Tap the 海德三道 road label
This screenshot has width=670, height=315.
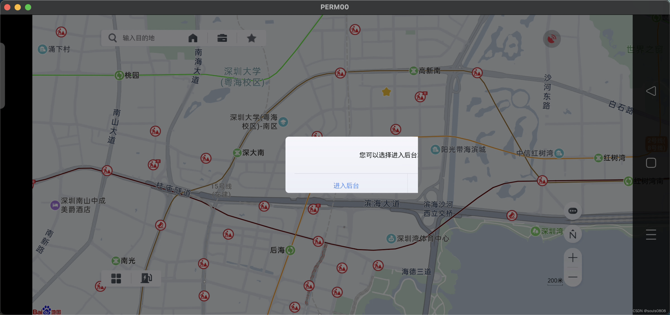tap(416, 272)
